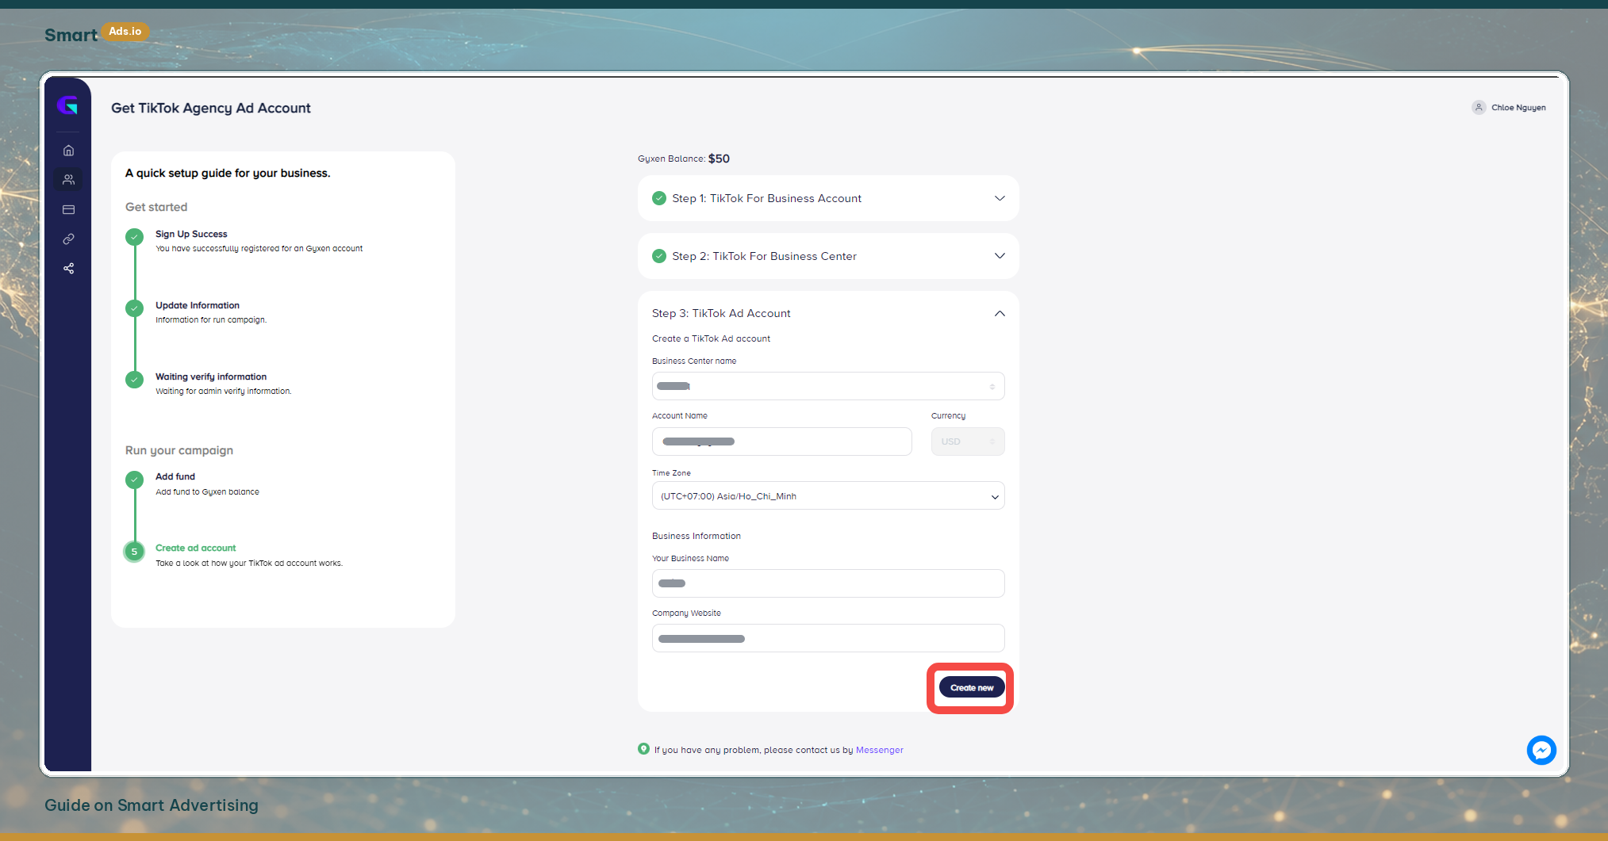Click the Waiting verify information title

[211, 377]
